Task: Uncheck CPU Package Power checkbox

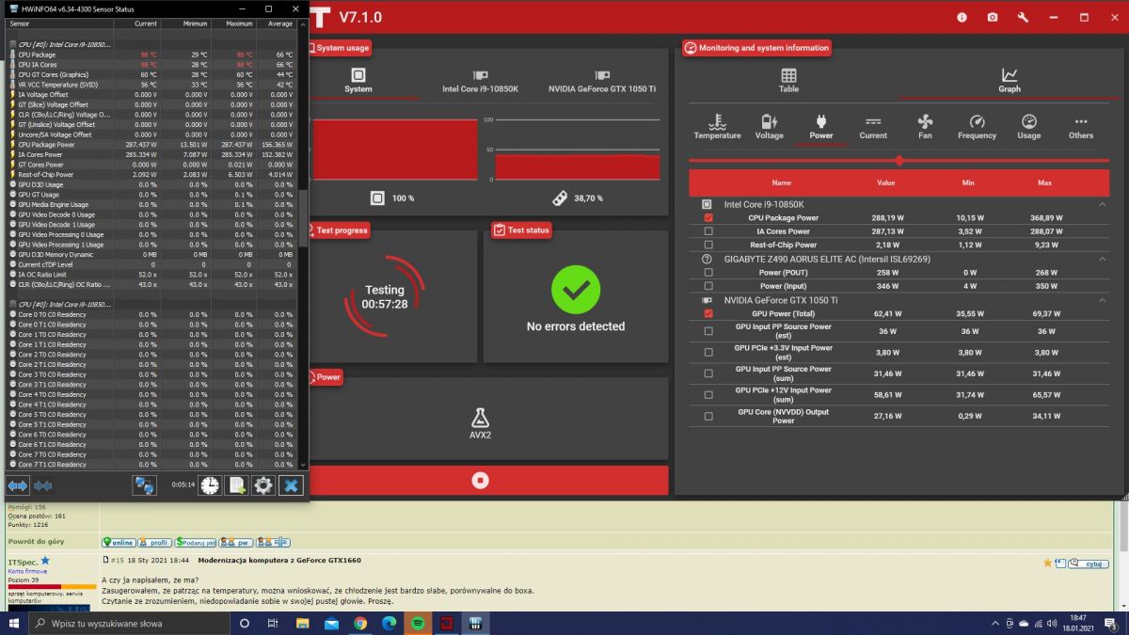Action: [x=708, y=217]
